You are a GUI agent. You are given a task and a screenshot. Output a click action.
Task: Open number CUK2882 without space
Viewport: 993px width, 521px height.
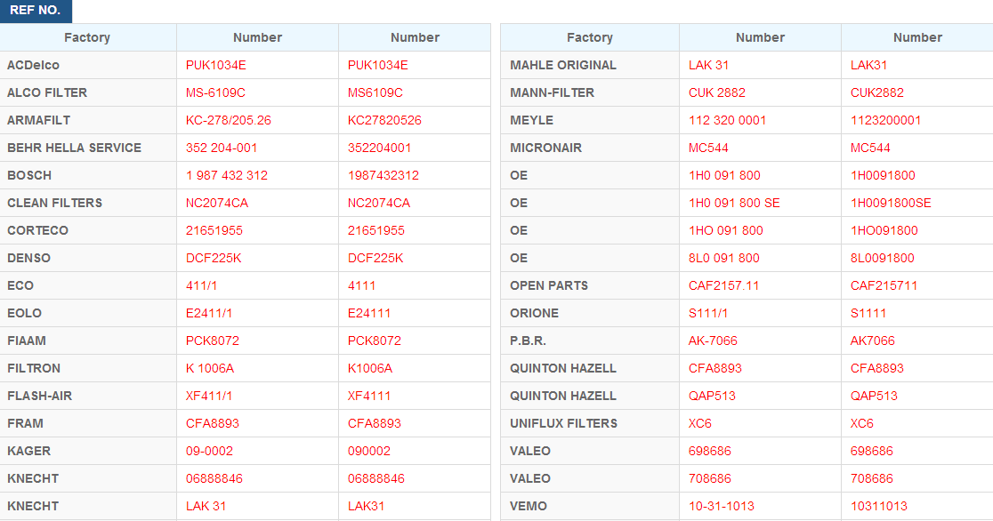point(877,92)
